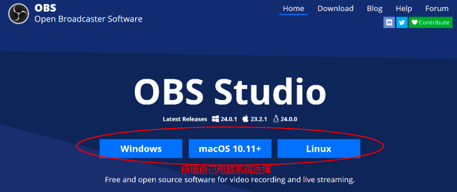This screenshot has width=457, height=192.
Task: Click the 23.2.1 macOS version text
Action: coord(259,119)
